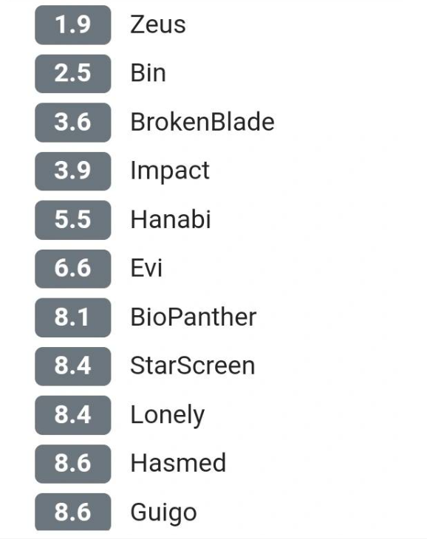Select the BioPanther name

pyautogui.click(x=194, y=317)
